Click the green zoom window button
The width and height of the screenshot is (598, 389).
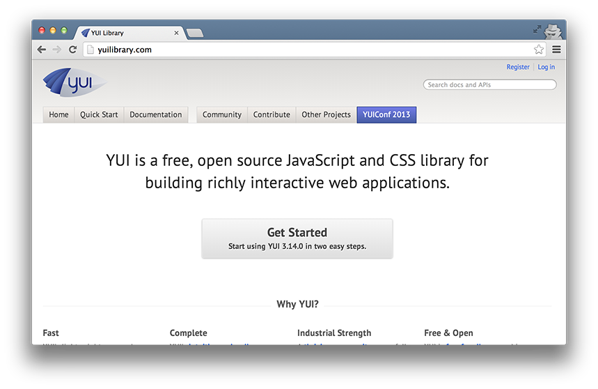coord(64,30)
